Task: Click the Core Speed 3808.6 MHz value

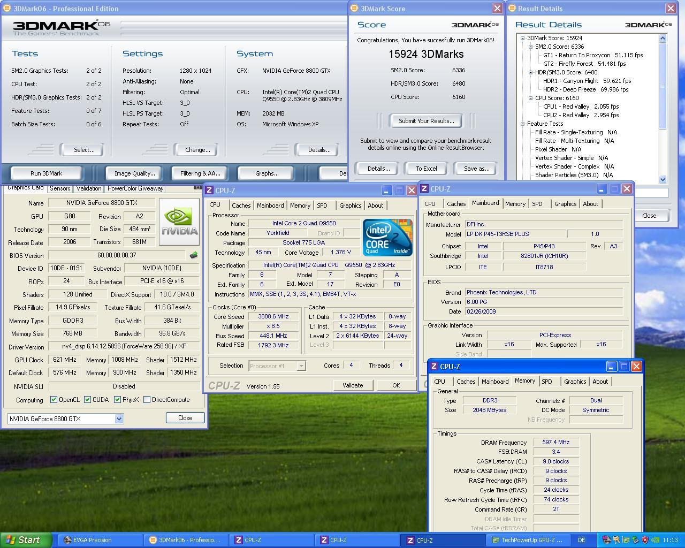Action: point(273,316)
